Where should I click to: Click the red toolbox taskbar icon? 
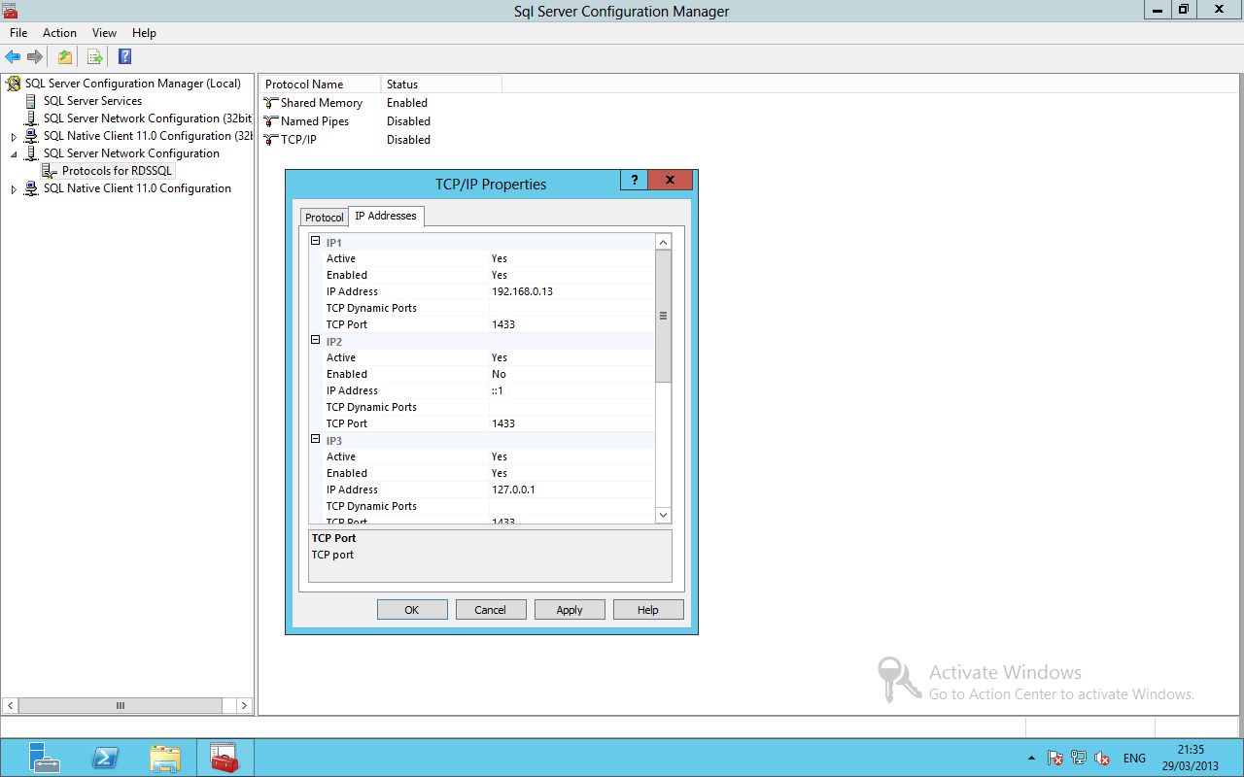(225, 758)
